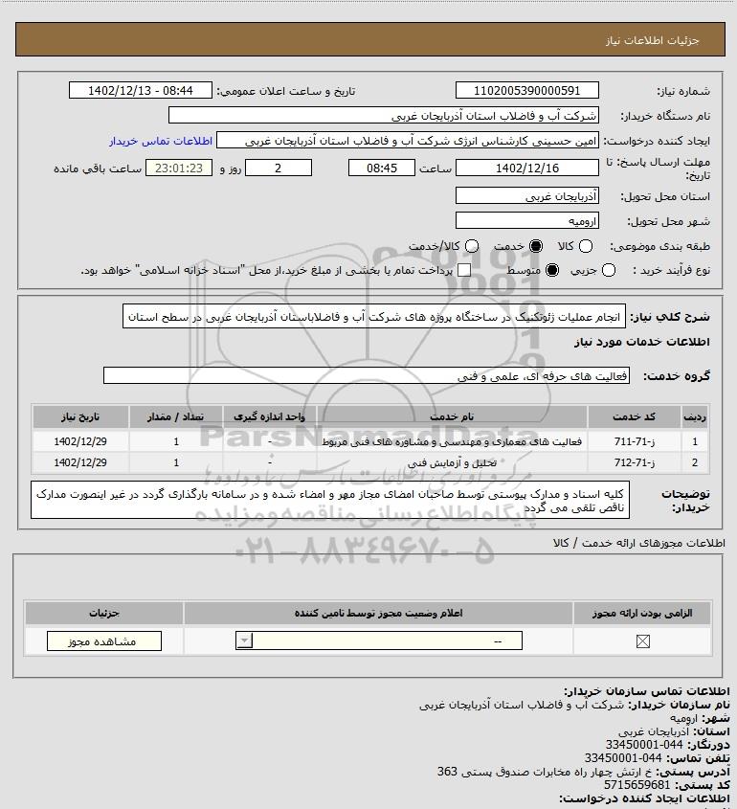The height and width of the screenshot is (809, 737).
Task: Select the کالا radio button
Action: pyautogui.click(x=586, y=247)
